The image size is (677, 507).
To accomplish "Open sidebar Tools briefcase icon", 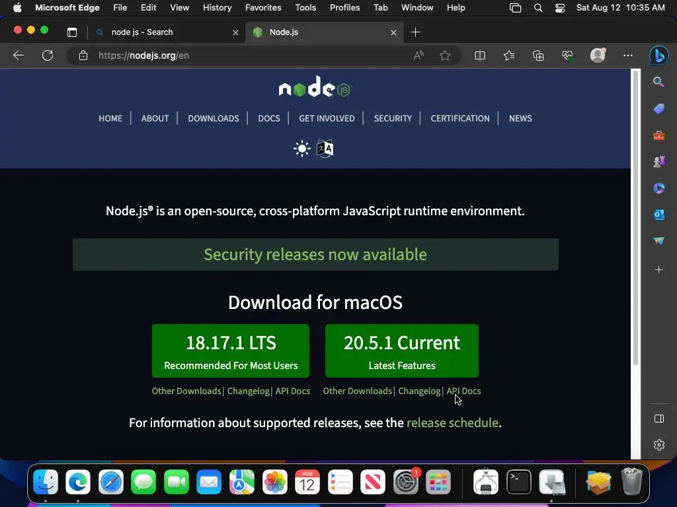I will click(658, 136).
